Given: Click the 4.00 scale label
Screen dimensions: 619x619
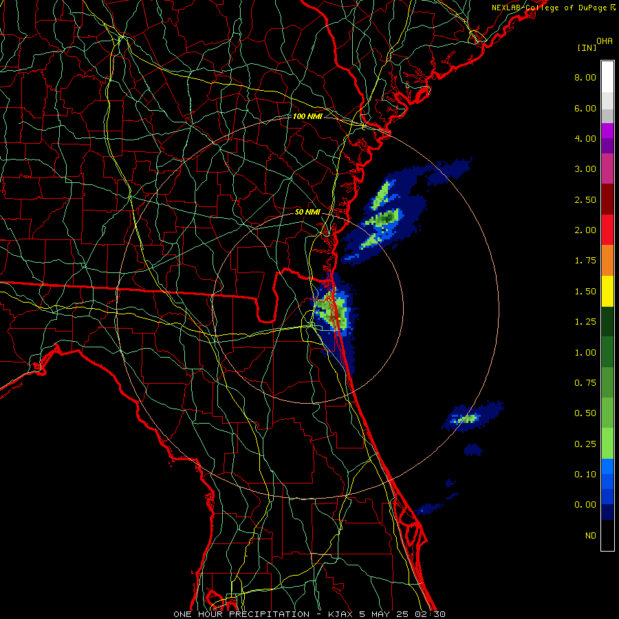Looking at the screenshot, I should pos(585,138).
